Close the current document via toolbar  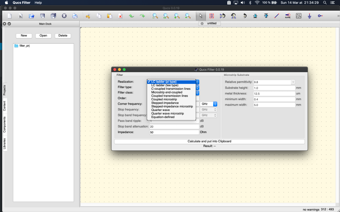(64, 16)
